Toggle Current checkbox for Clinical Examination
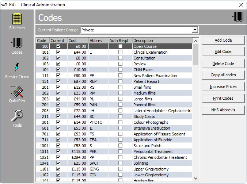Viewport: 247px width, 184px height. pos(58,52)
